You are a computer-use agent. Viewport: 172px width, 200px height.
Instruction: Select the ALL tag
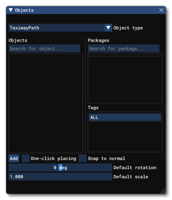[x=125, y=117]
